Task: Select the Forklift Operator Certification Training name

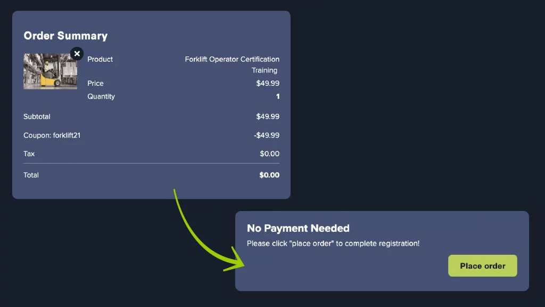Action: pos(232,64)
